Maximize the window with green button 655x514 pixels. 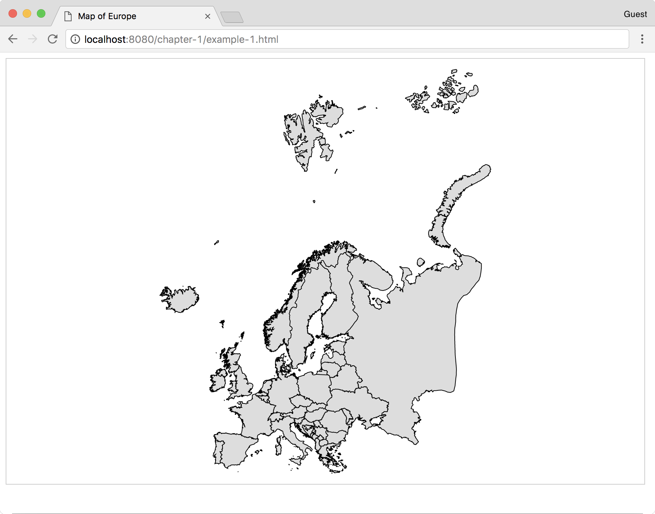click(41, 14)
